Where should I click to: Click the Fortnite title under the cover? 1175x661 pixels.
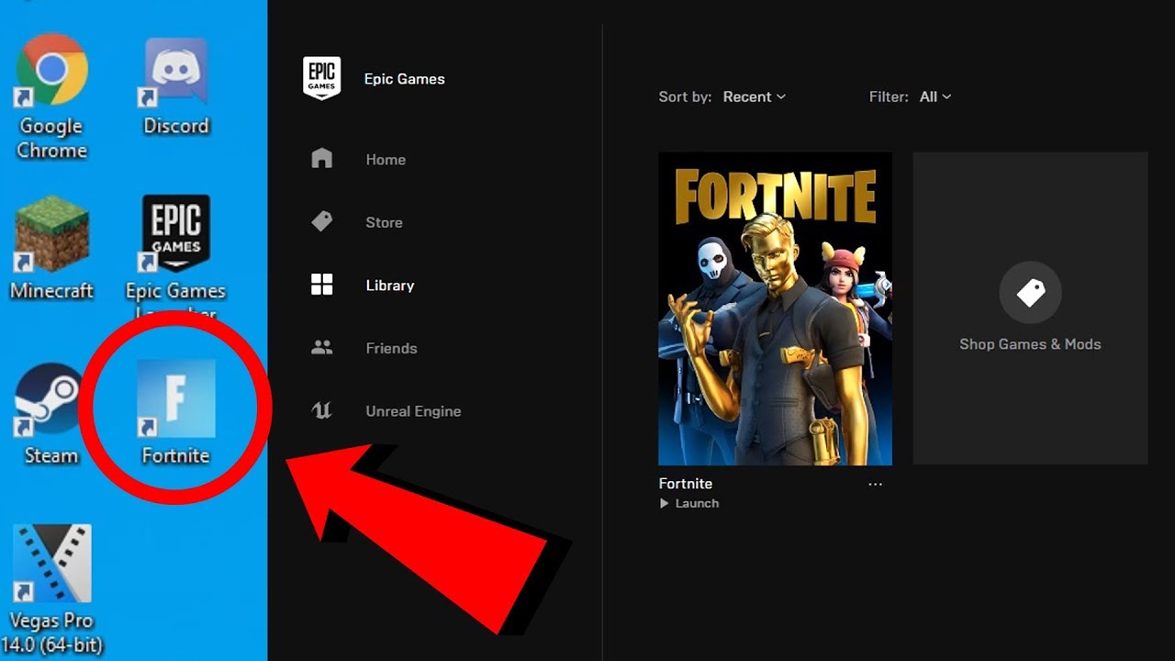[x=686, y=483]
